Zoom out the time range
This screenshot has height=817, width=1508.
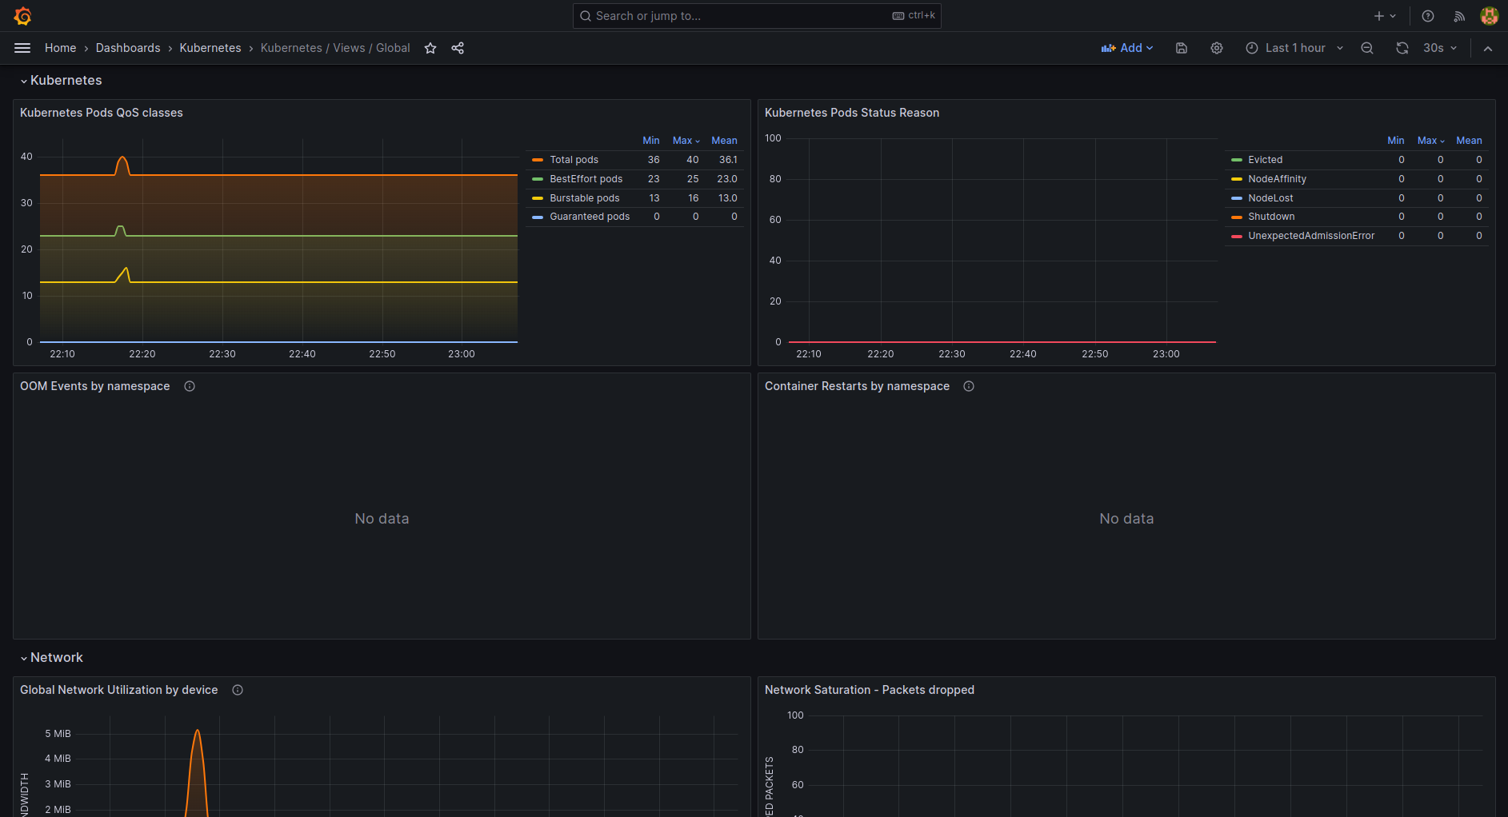click(x=1367, y=48)
